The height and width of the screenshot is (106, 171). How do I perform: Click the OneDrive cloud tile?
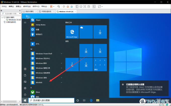coord(86,32)
